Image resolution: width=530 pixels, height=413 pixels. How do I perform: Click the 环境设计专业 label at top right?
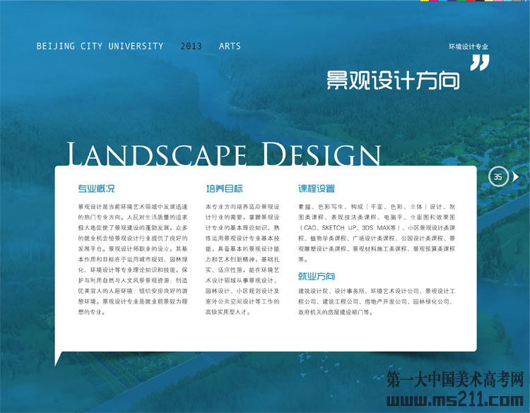468,47
